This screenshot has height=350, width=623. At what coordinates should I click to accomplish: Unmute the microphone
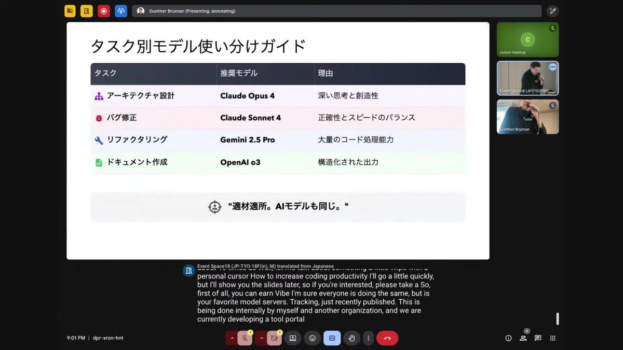(243, 338)
